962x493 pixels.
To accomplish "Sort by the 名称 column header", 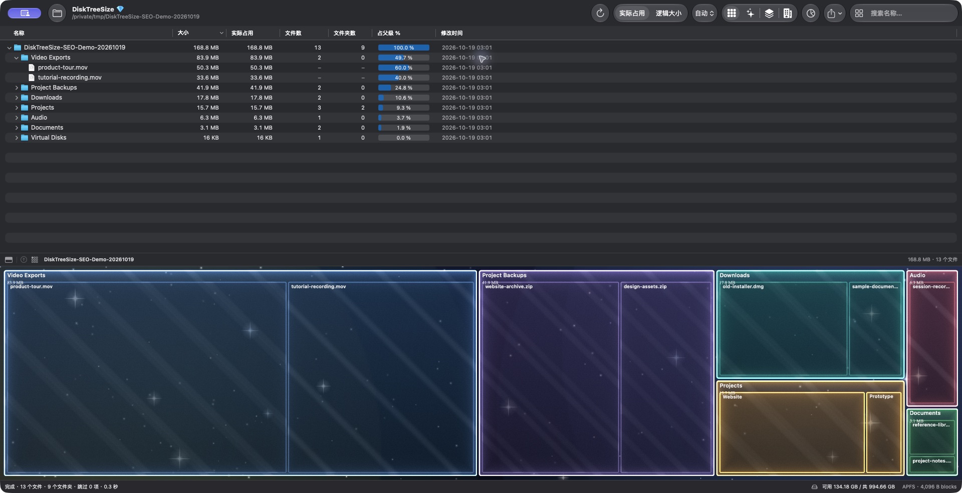I will [19, 33].
